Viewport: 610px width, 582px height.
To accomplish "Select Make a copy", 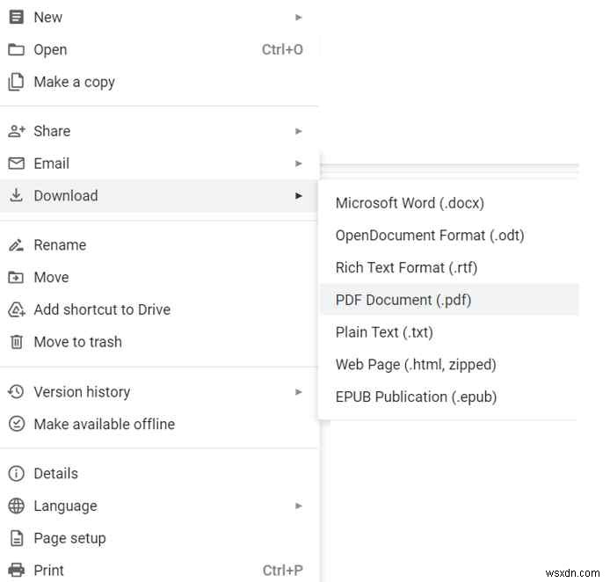I will click(159, 82).
